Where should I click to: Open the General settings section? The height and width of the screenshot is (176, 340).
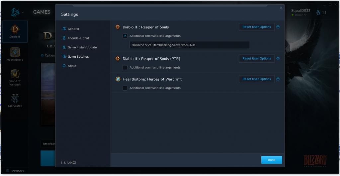(x=73, y=29)
